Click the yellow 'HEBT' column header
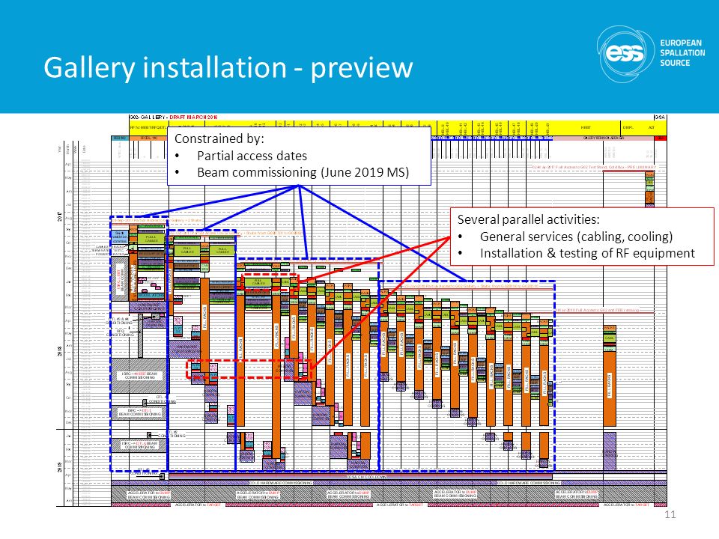The width and height of the screenshot is (719, 539). tap(586, 127)
